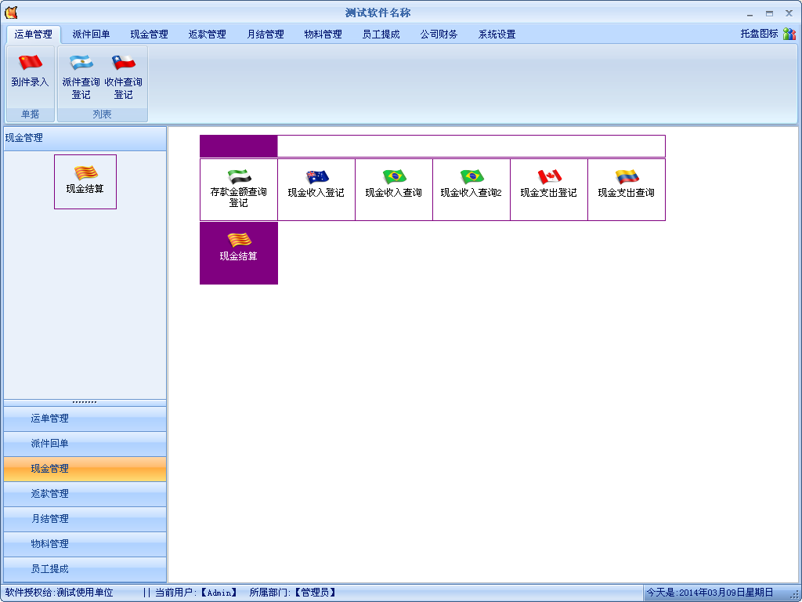Click the 物料管理 sidebar button

(x=85, y=544)
